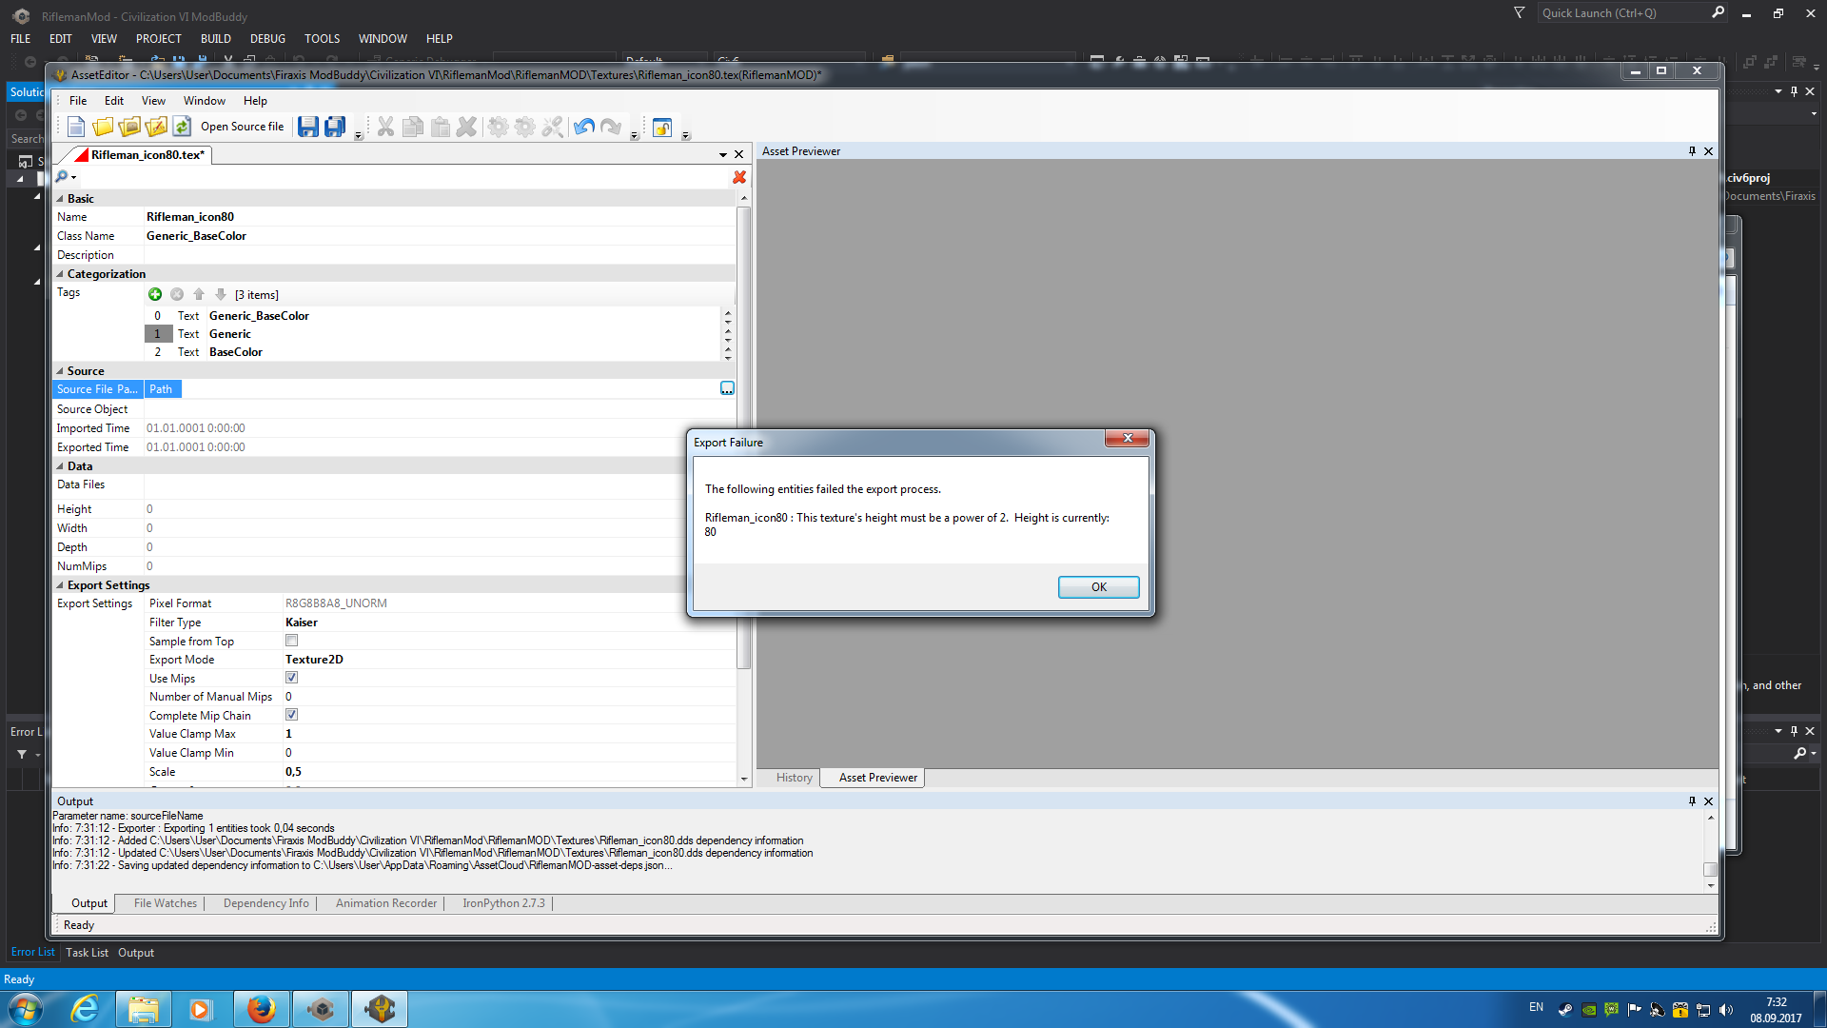This screenshot has width=1827, height=1028.
Task: Select tag row 2 BaseColor
Action: tap(433, 352)
